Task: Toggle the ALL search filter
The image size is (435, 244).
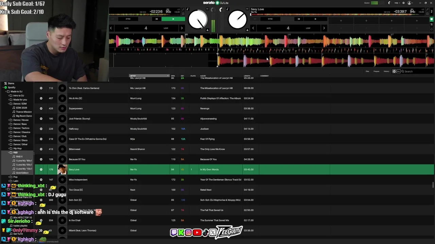Action: click(398, 72)
